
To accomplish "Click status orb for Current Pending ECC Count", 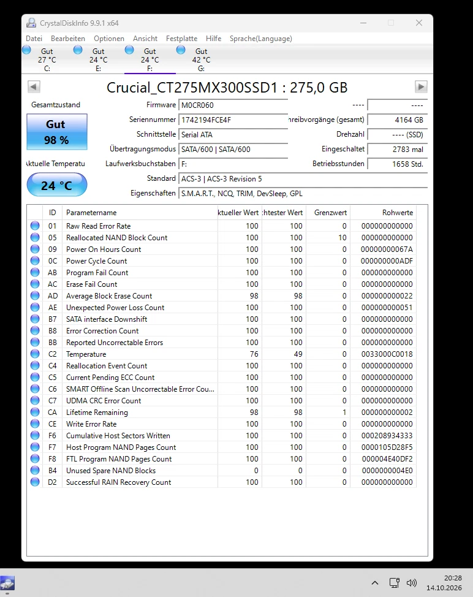I will pos(35,378).
